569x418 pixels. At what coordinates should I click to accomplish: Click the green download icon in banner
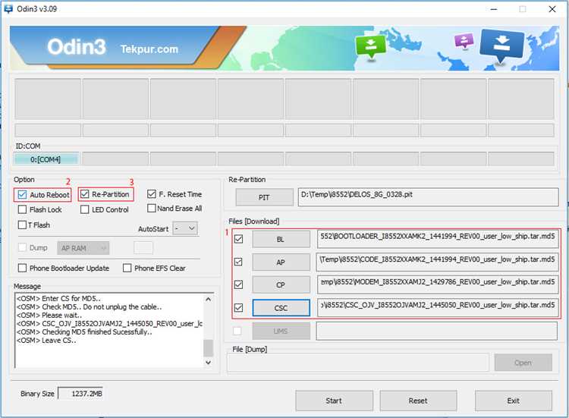click(370, 46)
